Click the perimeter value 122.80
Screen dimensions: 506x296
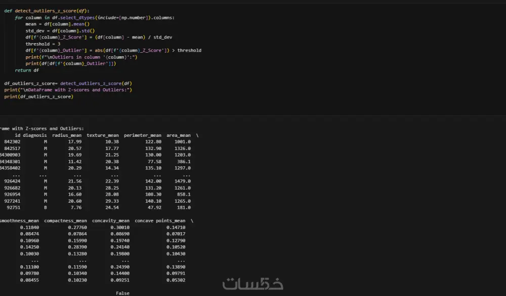(153, 142)
